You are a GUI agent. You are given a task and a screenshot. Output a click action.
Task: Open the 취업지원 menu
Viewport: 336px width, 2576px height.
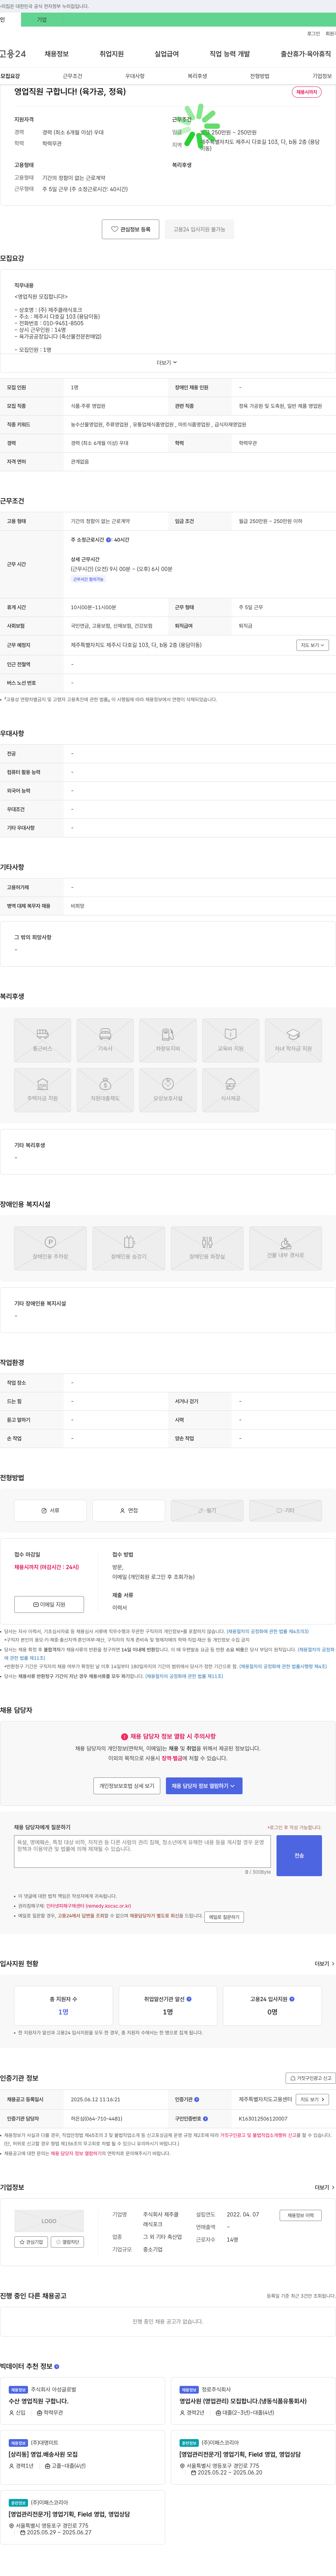[x=112, y=54]
